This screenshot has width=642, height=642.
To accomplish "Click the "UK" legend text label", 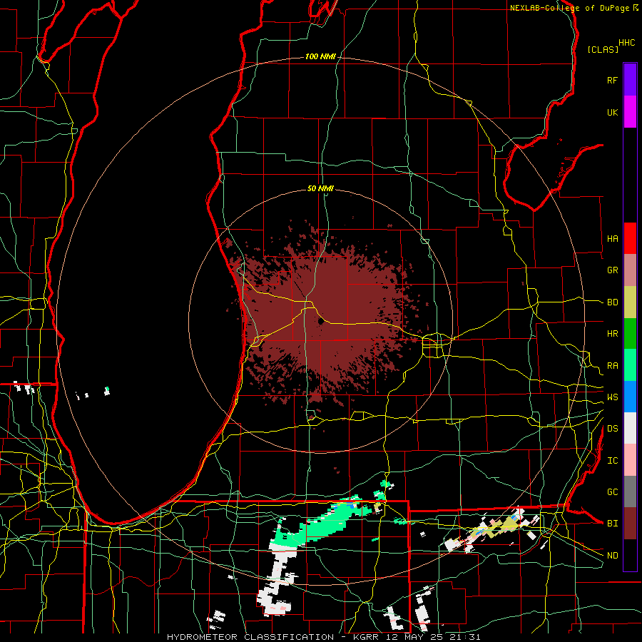I will coord(613,112).
